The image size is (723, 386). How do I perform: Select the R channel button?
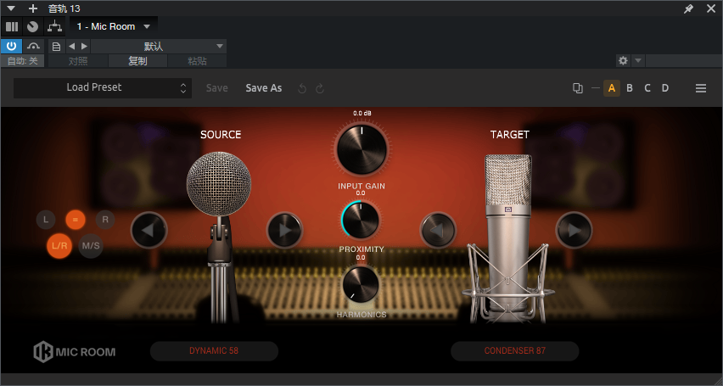pos(105,220)
